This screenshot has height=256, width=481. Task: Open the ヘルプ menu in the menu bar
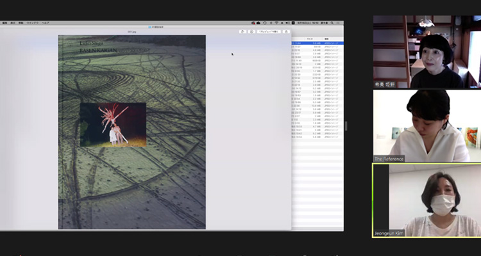click(x=46, y=23)
